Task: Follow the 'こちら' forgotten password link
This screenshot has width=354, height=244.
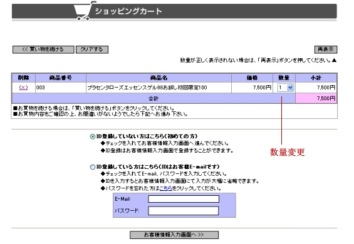Action: (165, 188)
